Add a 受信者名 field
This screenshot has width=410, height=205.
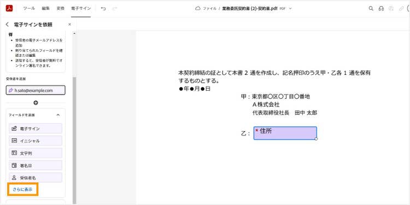(36, 177)
